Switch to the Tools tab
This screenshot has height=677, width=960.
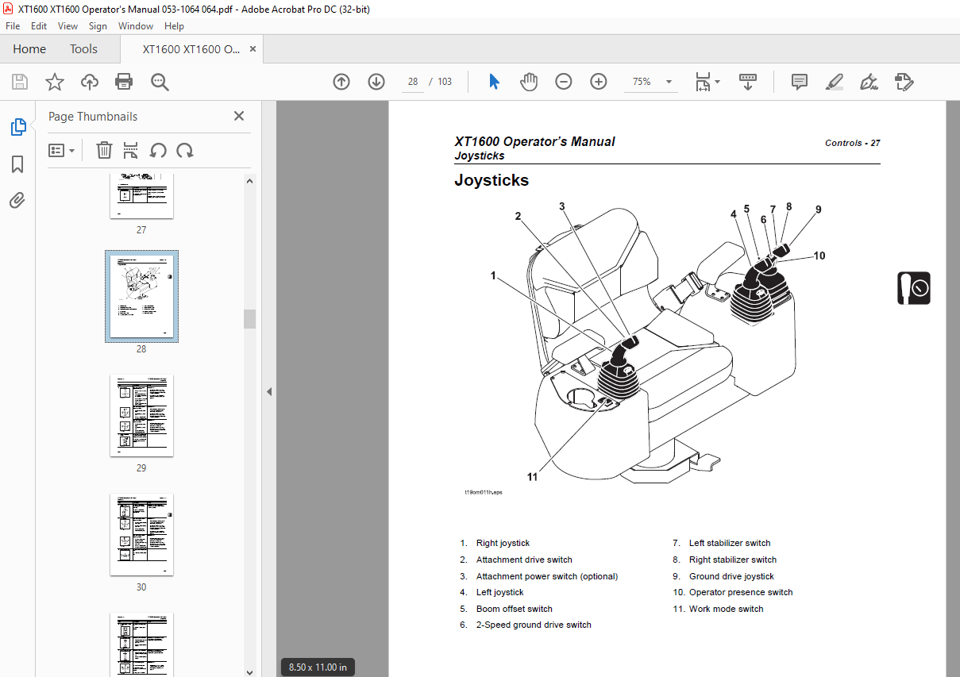pos(83,49)
